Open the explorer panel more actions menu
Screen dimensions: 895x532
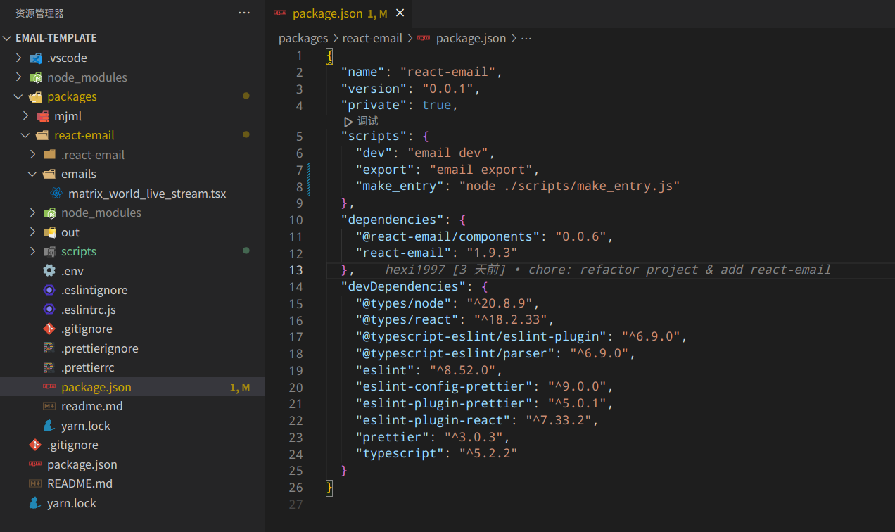tap(244, 13)
